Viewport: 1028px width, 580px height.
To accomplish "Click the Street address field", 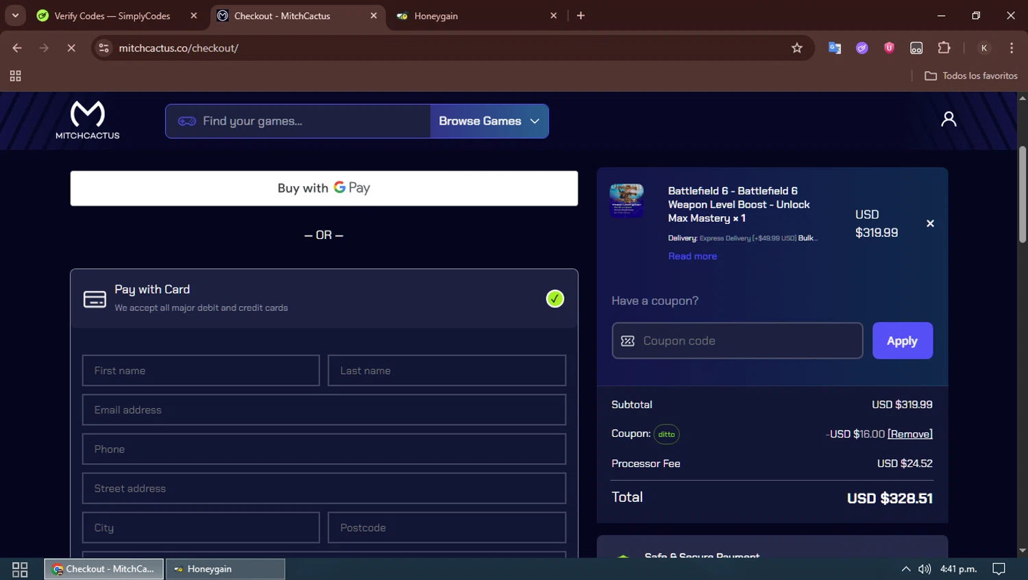I will click(x=324, y=488).
